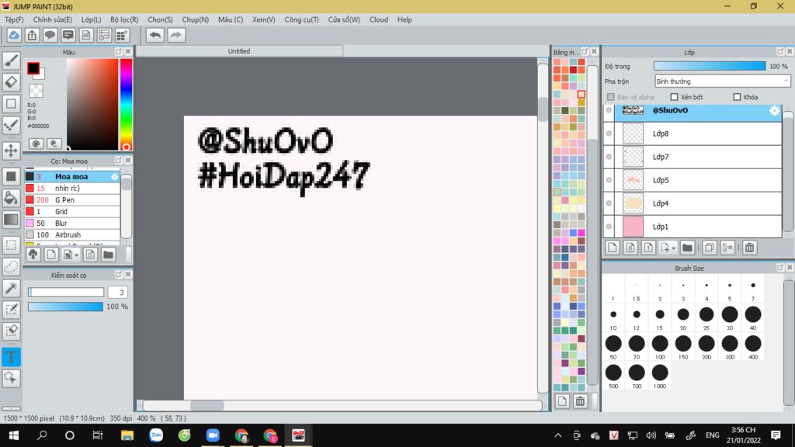Add a new layer folder
Image resolution: width=795 pixels, height=447 pixels.
click(x=687, y=248)
